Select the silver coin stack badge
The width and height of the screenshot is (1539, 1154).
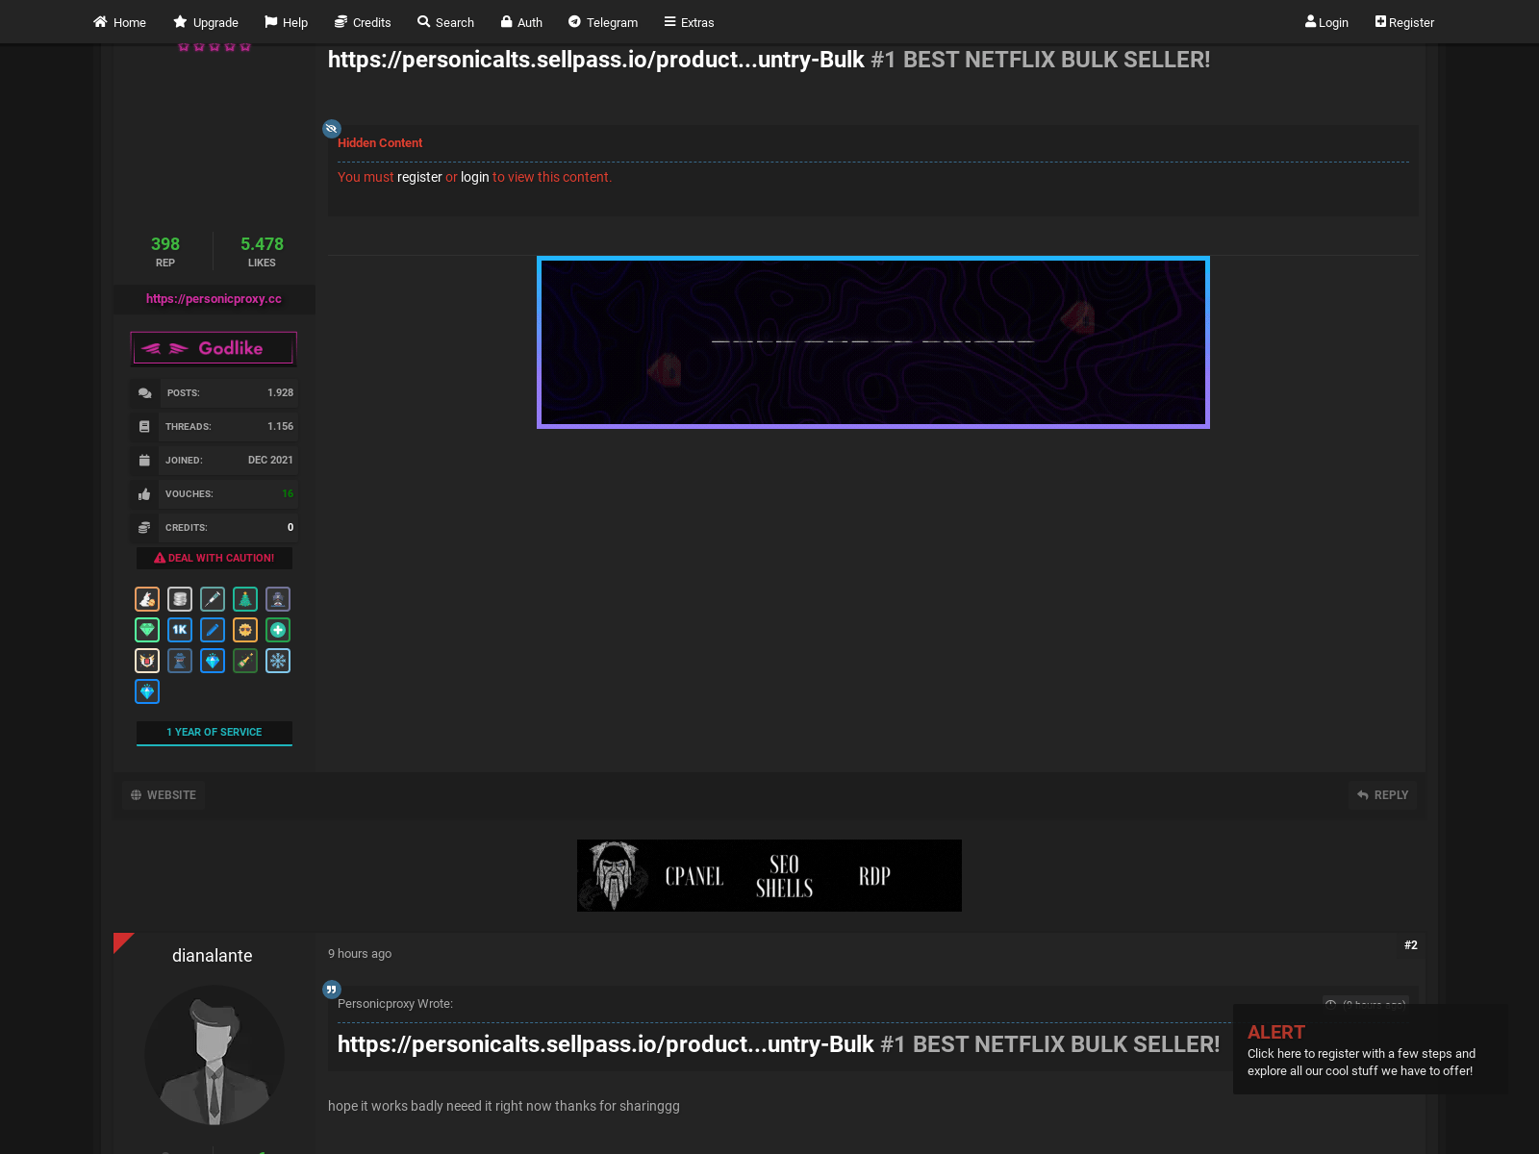pyautogui.click(x=180, y=599)
